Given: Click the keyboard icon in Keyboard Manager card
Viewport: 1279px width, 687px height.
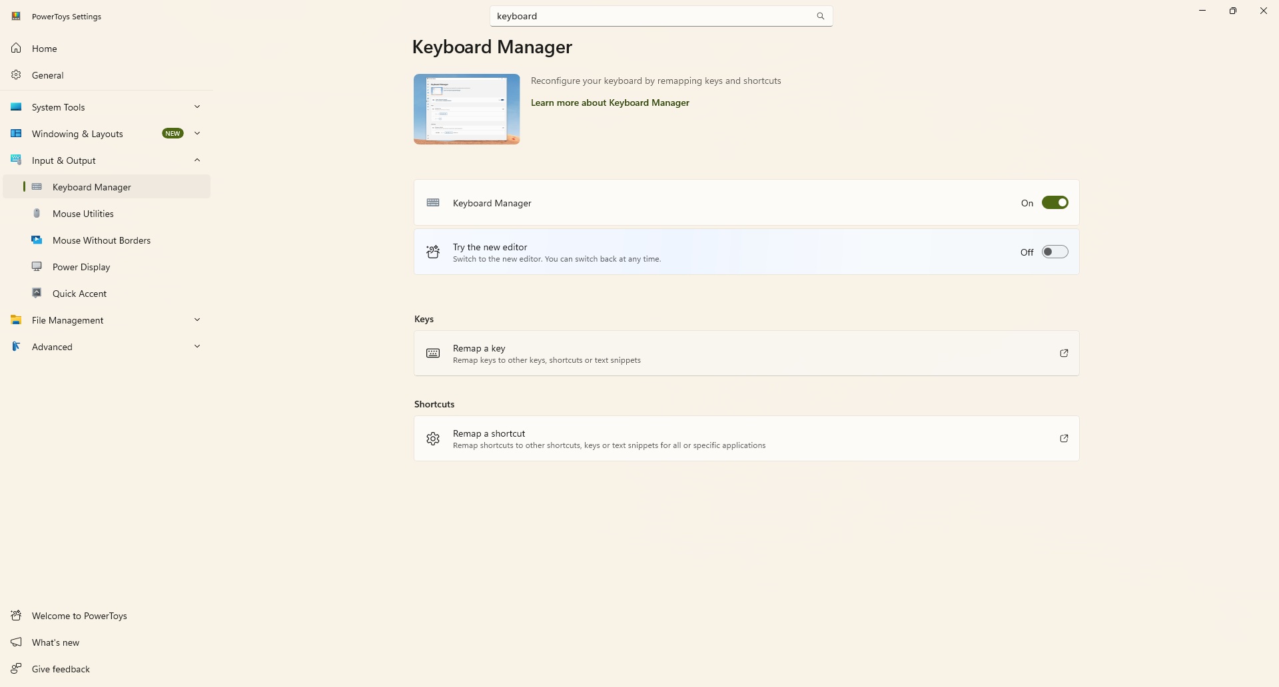Looking at the screenshot, I should coord(433,203).
